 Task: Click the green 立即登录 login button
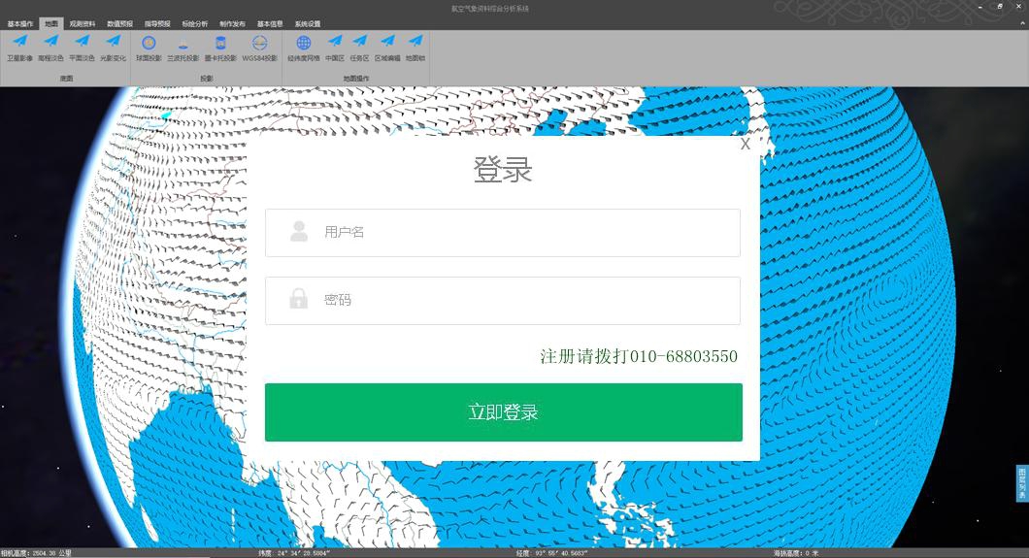[x=504, y=411]
